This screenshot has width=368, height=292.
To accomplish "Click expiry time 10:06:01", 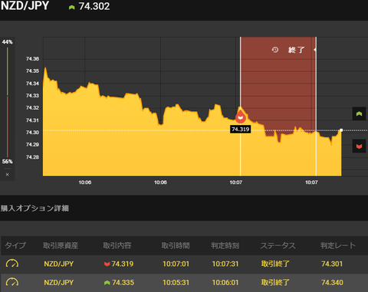I will 225,283.
